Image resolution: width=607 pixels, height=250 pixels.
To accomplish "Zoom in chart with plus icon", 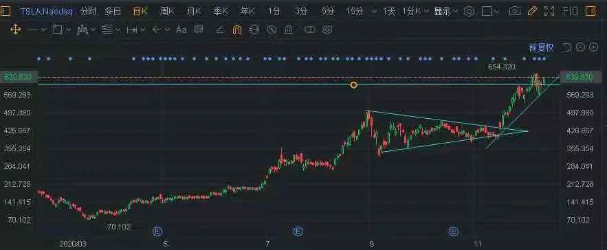I will click(594, 47).
